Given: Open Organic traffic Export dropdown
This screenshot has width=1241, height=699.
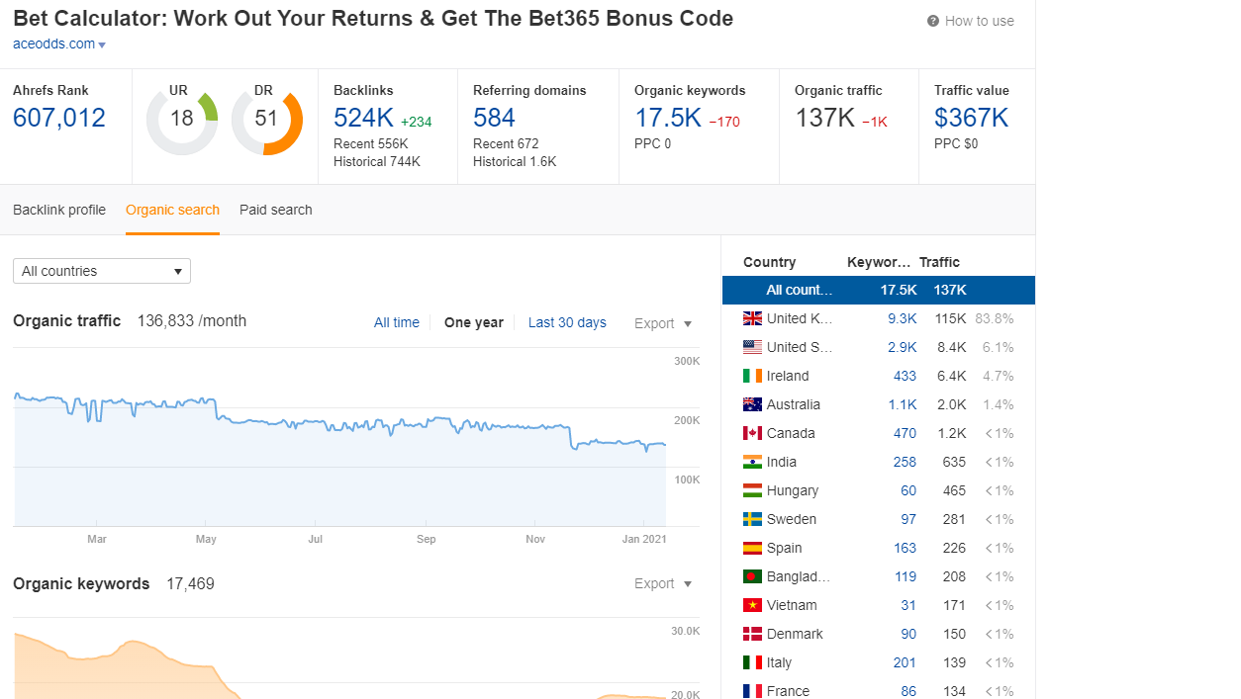Looking at the screenshot, I should [x=663, y=323].
